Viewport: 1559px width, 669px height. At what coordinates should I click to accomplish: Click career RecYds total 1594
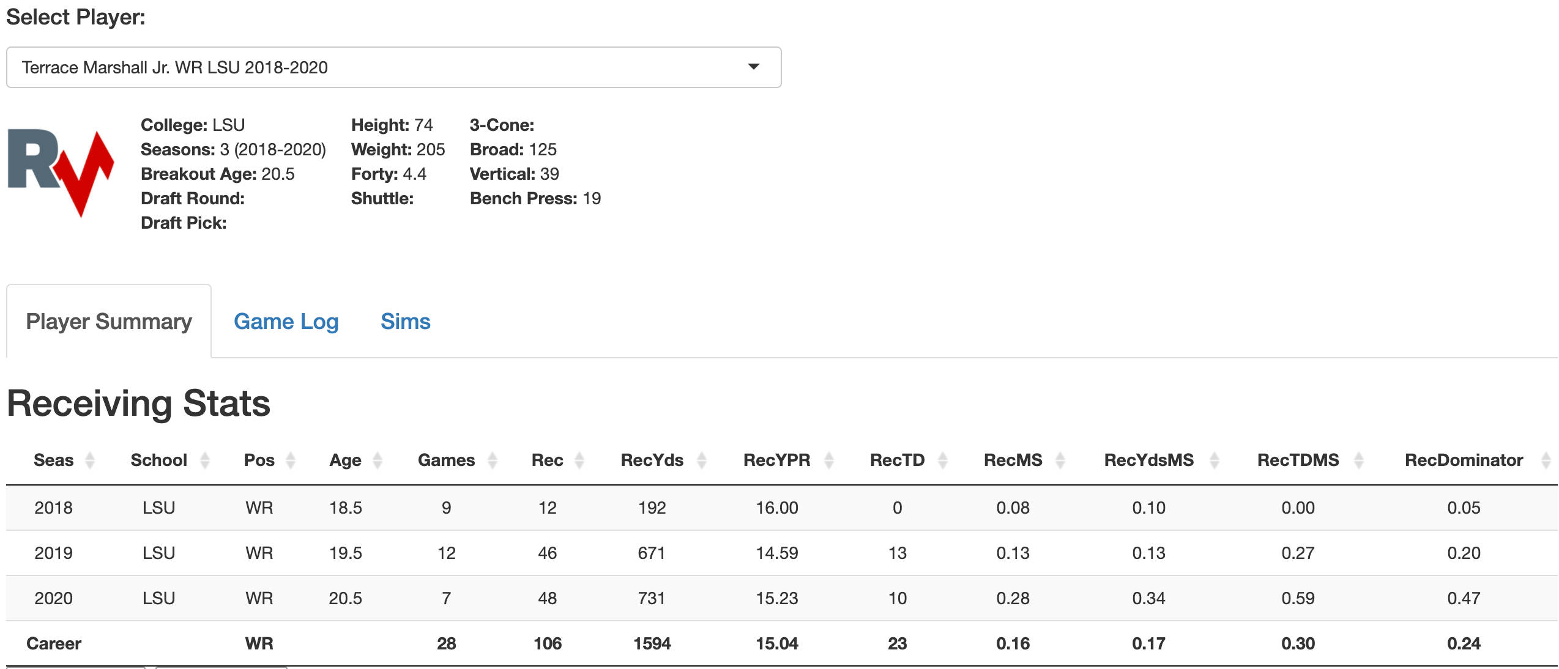click(652, 644)
